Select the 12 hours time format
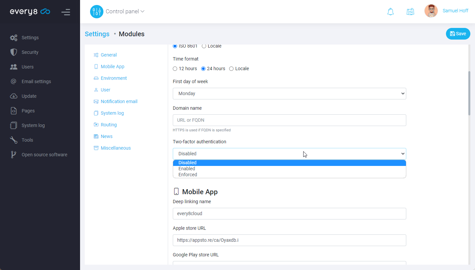The width and height of the screenshot is (475, 270). (175, 69)
